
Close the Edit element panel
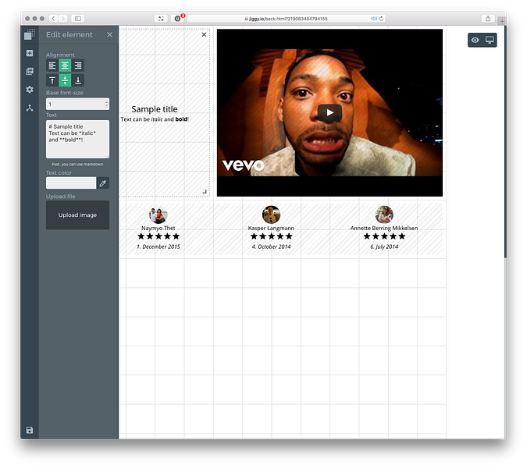(109, 34)
